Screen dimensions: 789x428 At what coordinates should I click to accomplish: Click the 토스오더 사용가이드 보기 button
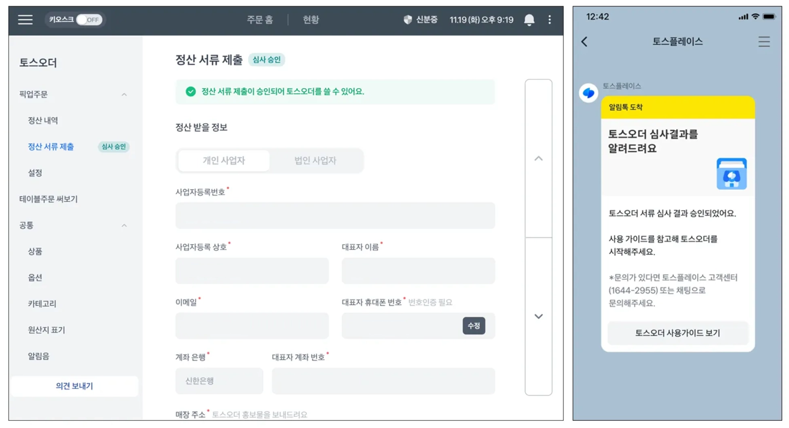(x=678, y=333)
